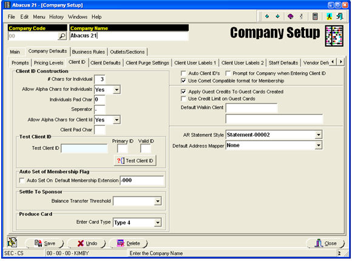Click the Primary ID box
Image resolution: width=352 pixels, height=261 pixels.
(x=122, y=149)
